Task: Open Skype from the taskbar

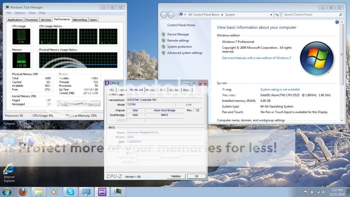Action: pyautogui.click(x=70, y=192)
